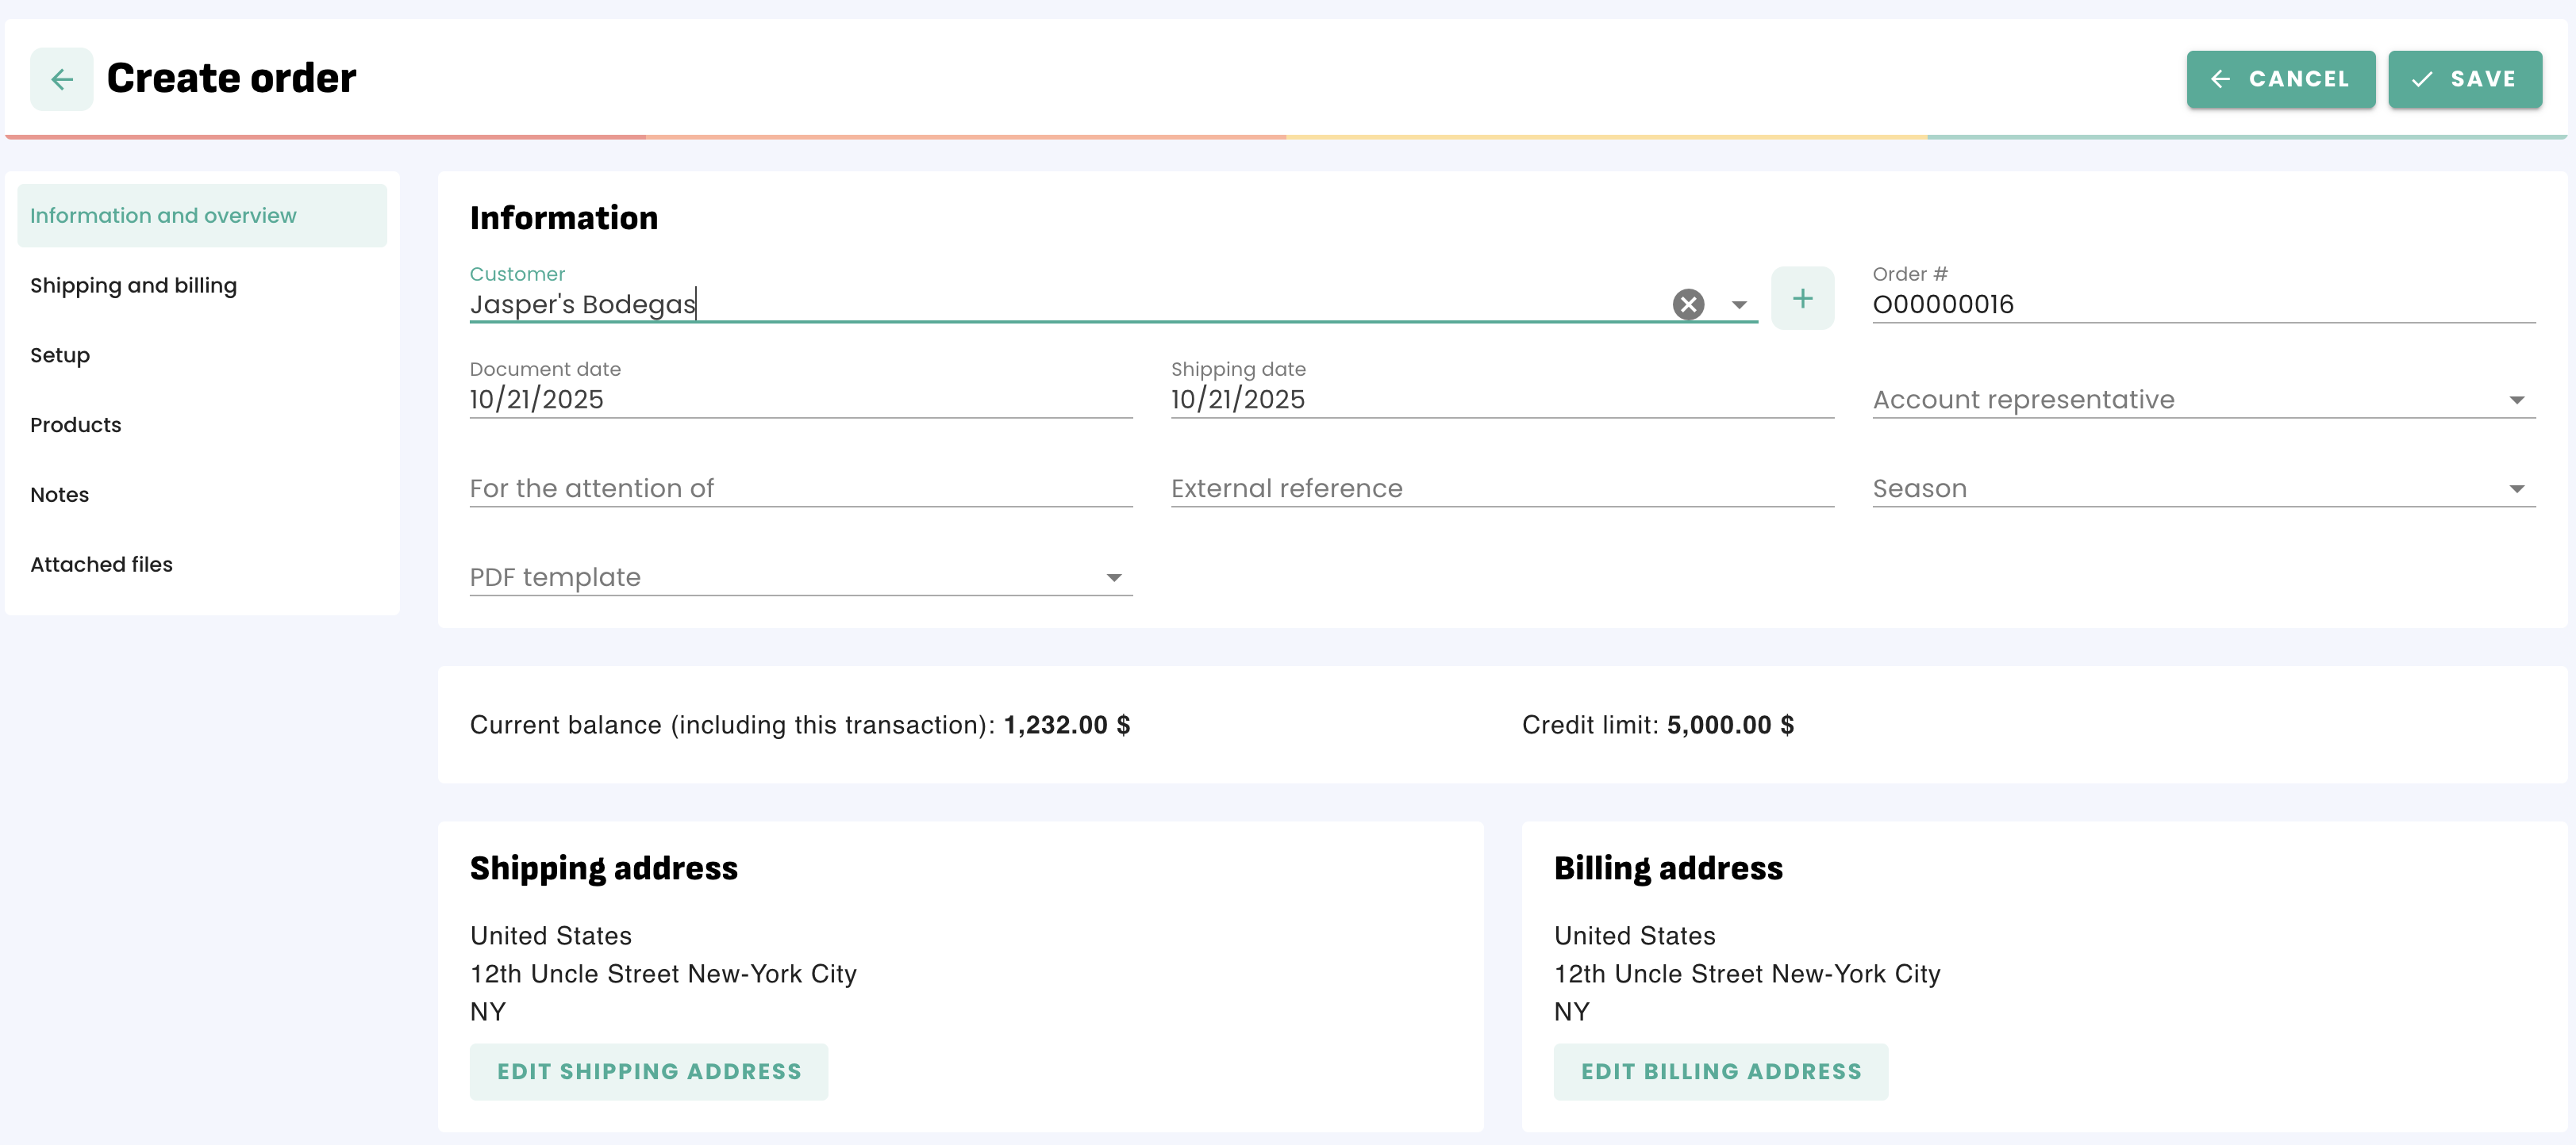Open the Notes section
The image size is (2576, 1145).
tap(60, 495)
